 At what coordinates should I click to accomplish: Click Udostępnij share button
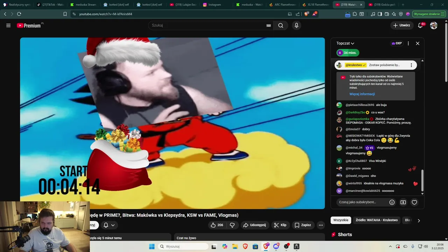(254, 225)
